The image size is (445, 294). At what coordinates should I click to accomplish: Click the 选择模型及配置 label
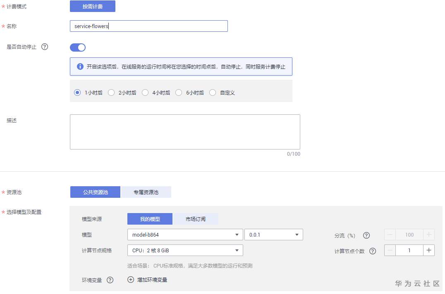tap(24, 212)
